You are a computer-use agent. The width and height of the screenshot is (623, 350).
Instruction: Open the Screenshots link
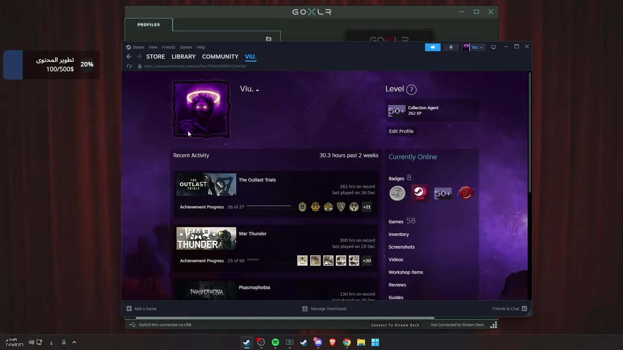[402, 247]
